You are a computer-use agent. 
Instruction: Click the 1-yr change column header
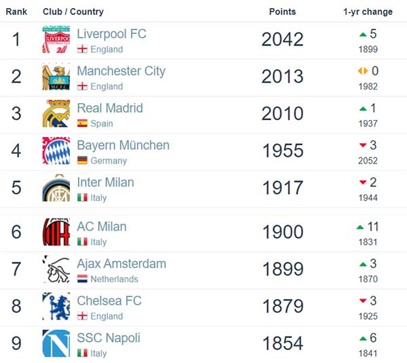point(368,12)
